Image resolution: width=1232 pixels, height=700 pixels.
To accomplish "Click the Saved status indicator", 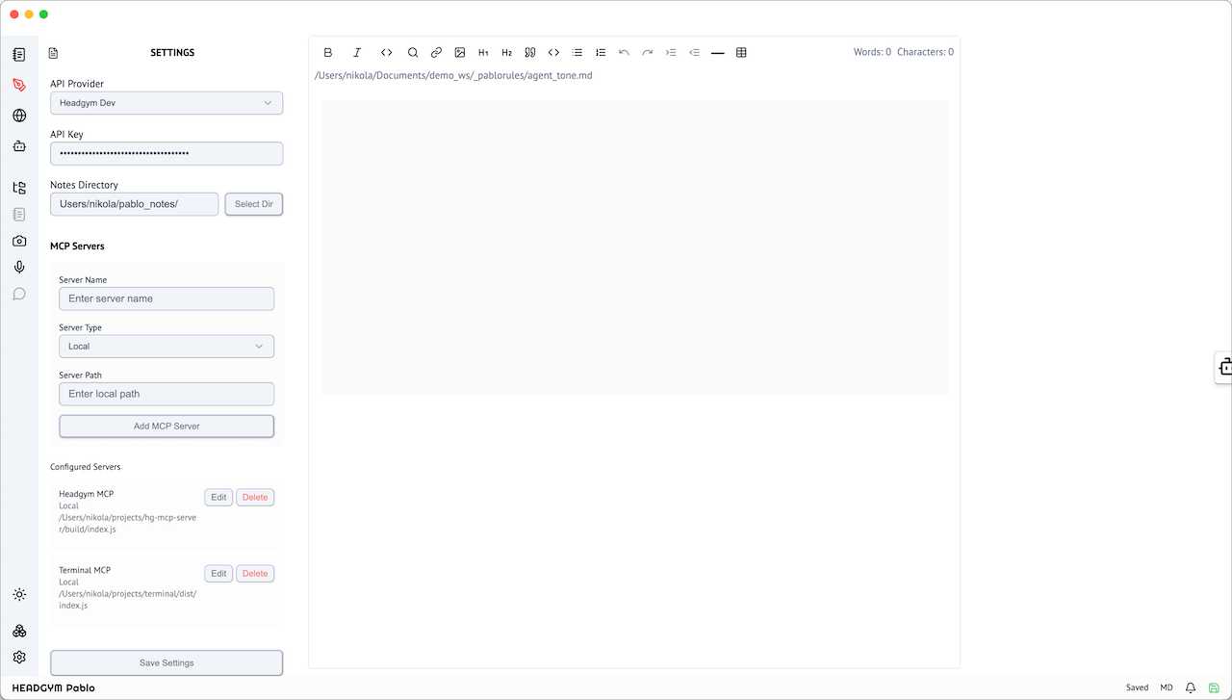I will tap(1137, 687).
